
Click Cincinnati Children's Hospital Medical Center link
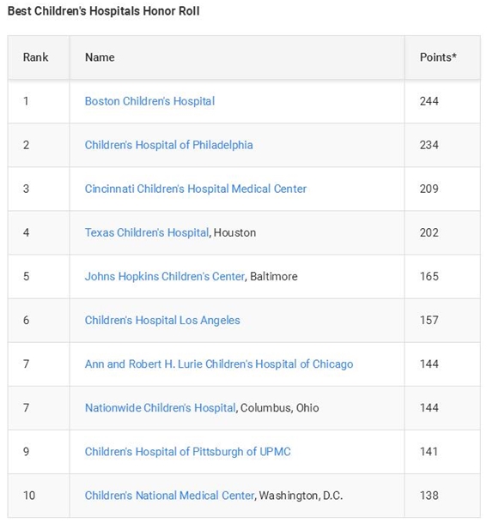click(x=195, y=189)
